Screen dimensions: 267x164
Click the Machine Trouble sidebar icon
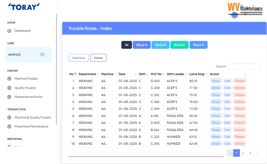click(x=9, y=79)
